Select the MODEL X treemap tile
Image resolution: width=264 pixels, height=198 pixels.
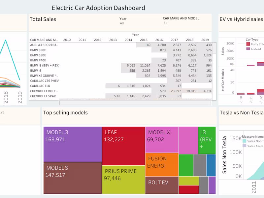(162, 140)
